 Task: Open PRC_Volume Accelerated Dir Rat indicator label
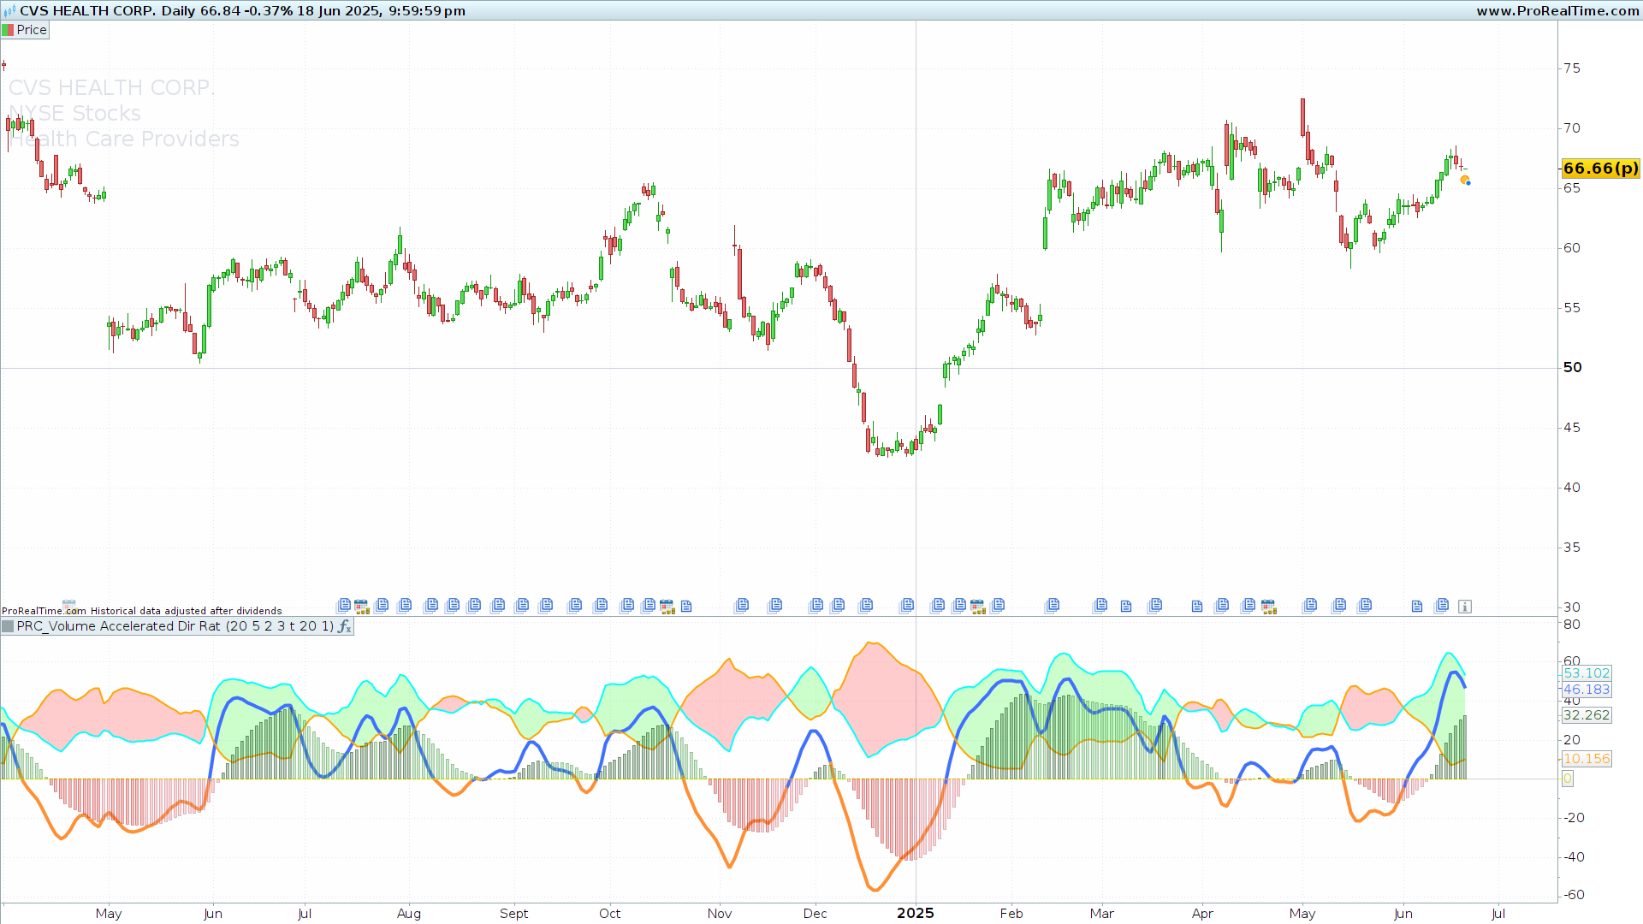[x=175, y=626]
